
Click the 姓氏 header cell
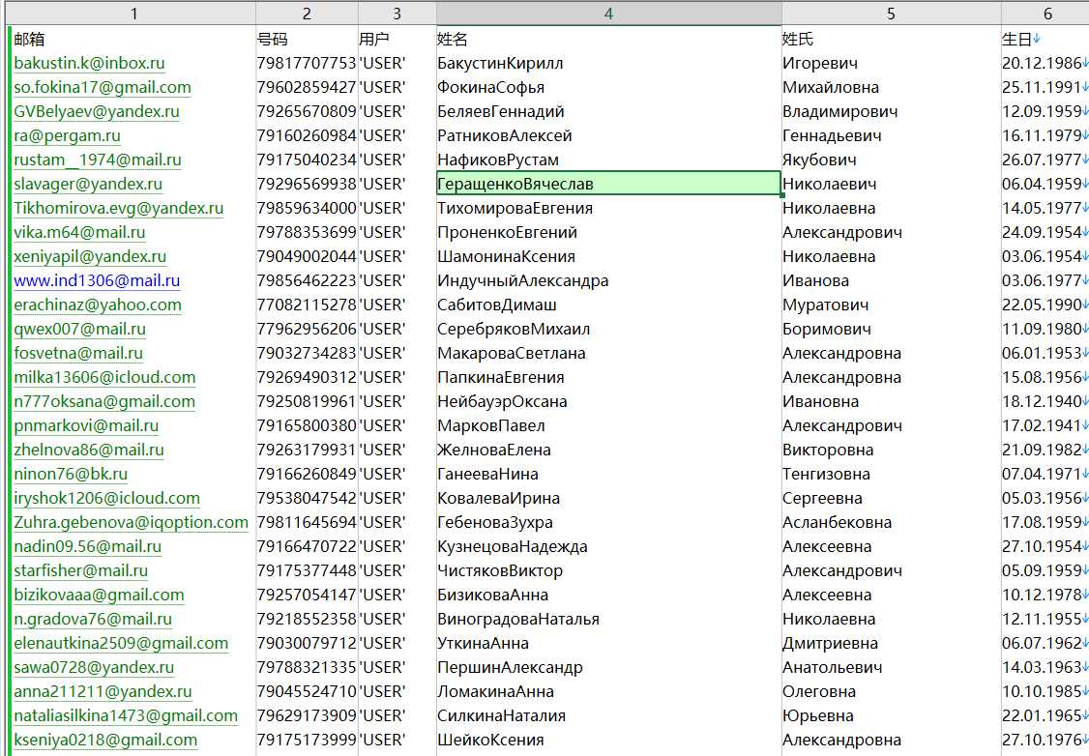(x=891, y=39)
